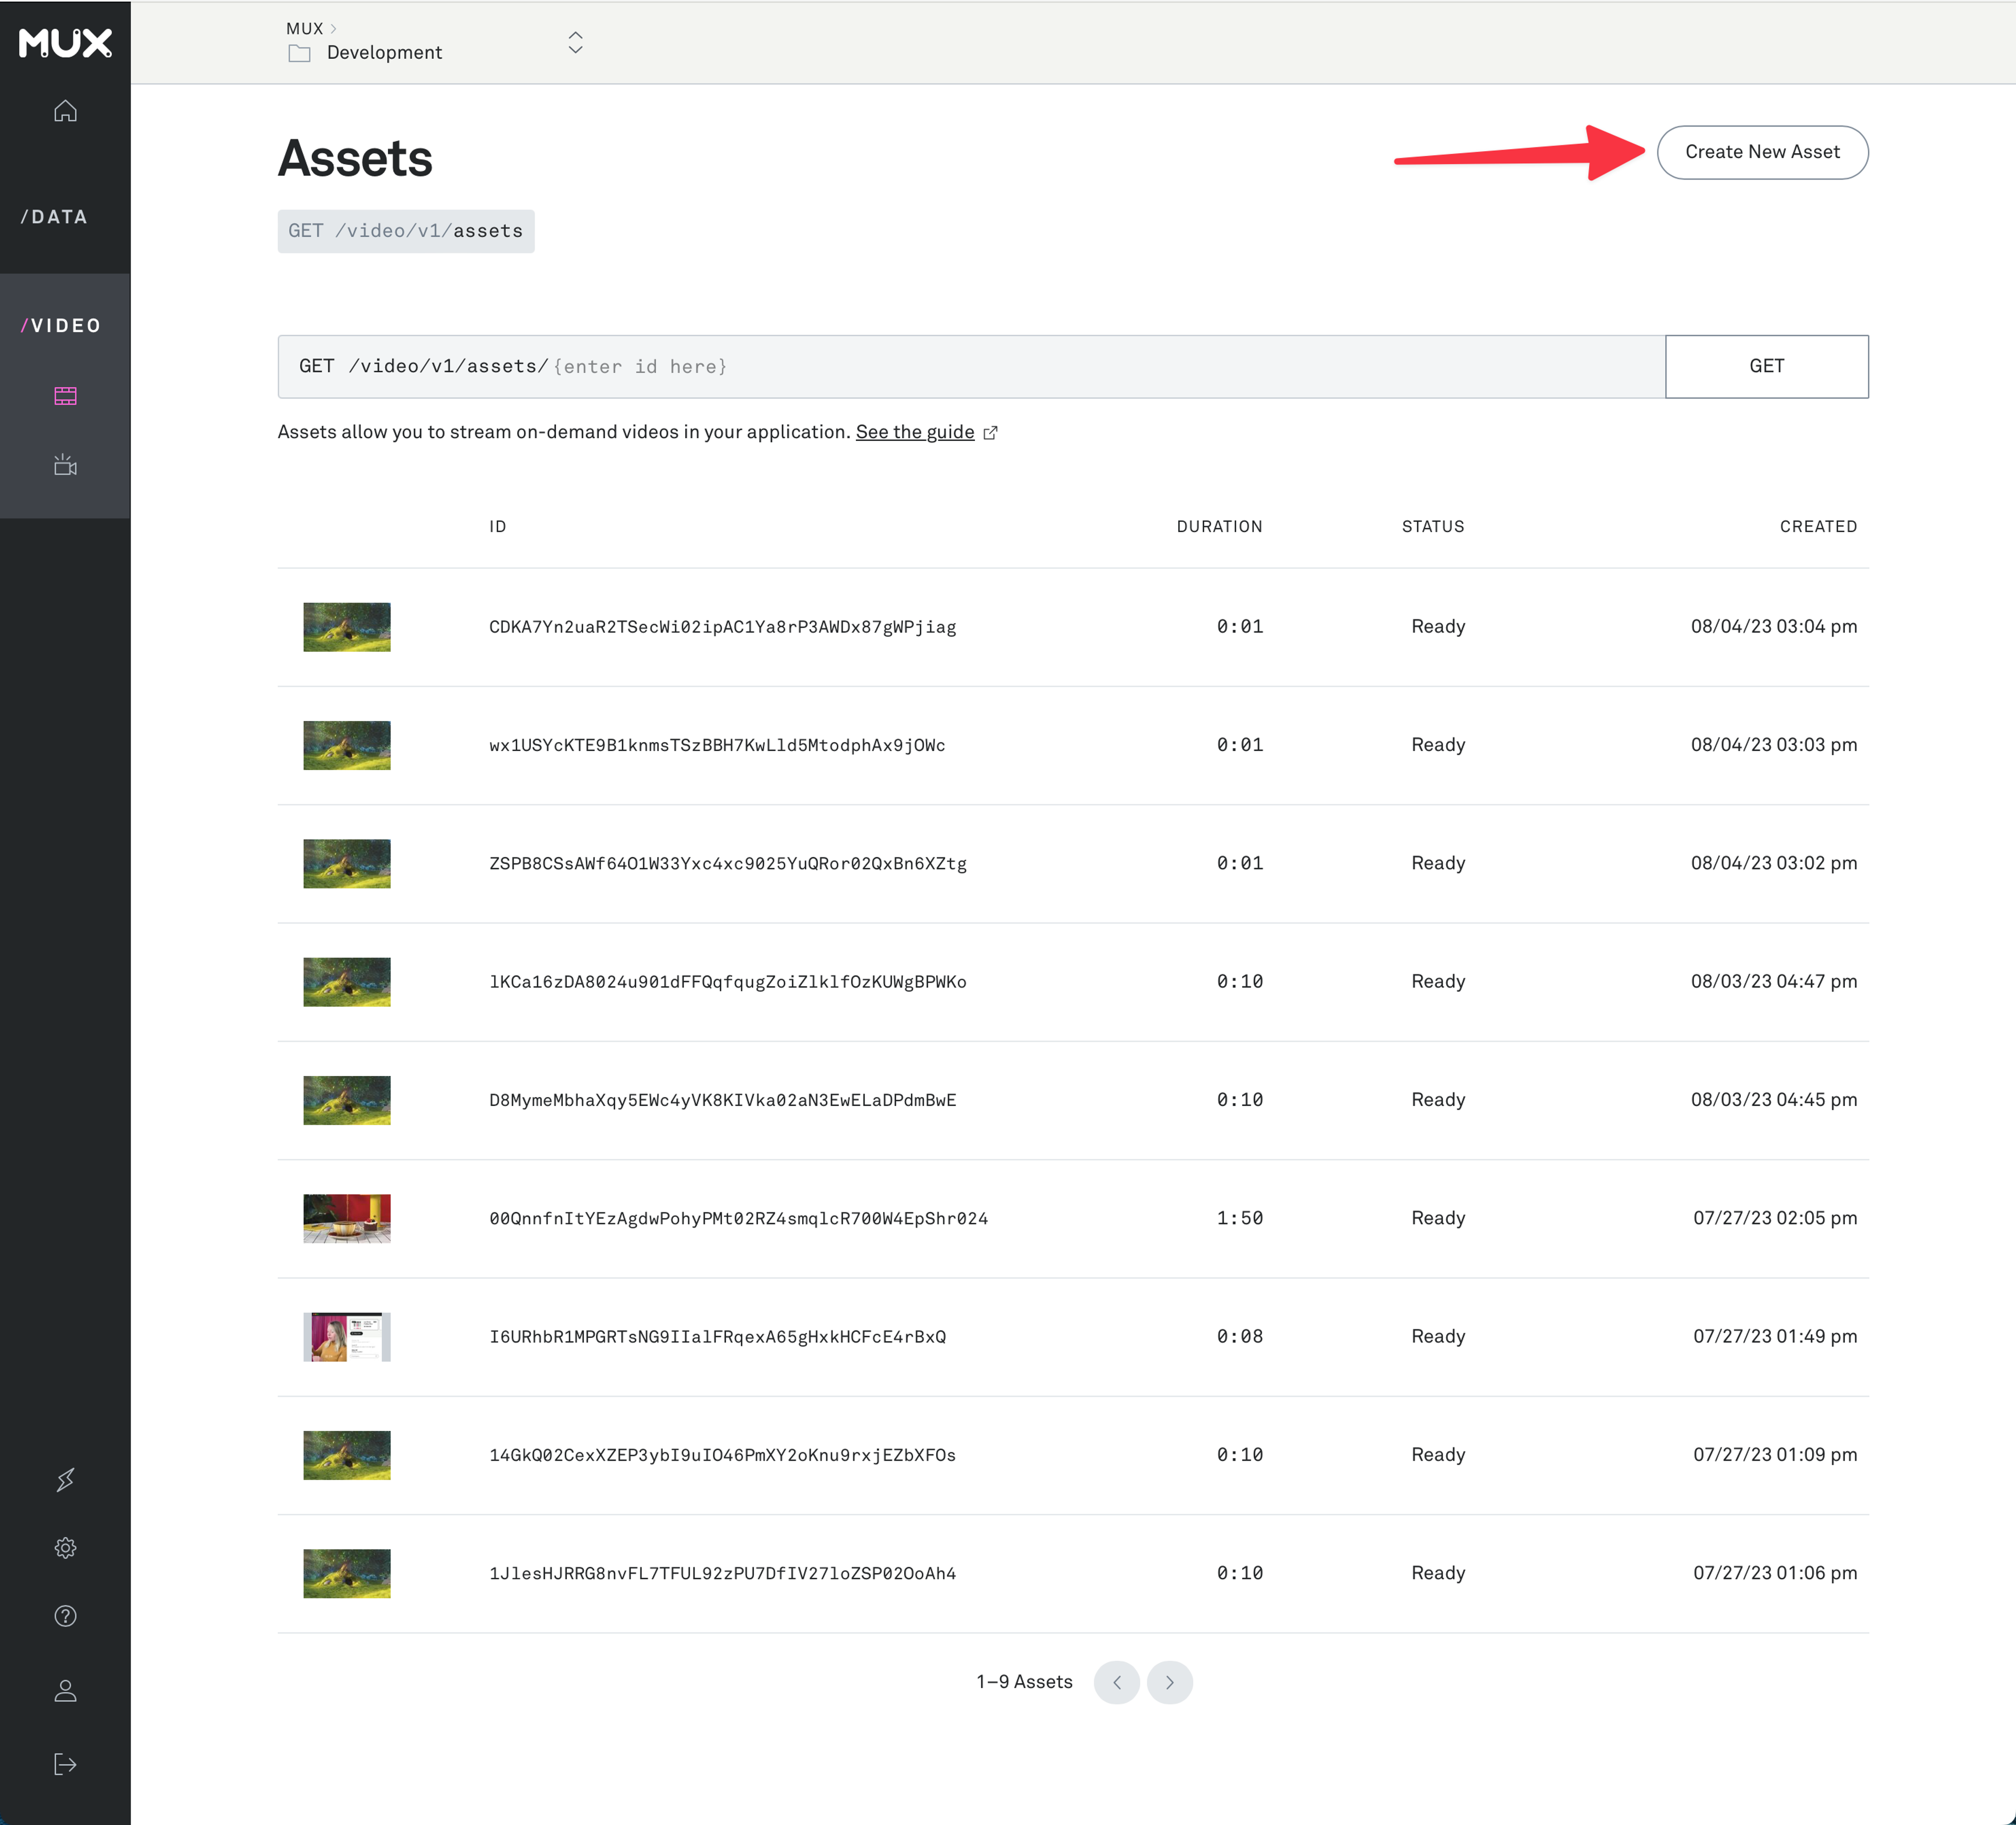Open the /DATA section
Screen dimensions: 2016x1825
(x=55, y=217)
